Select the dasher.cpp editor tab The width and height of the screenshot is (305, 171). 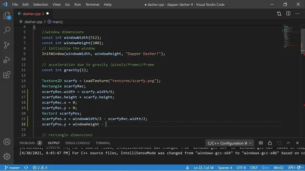(x=33, y=14)
